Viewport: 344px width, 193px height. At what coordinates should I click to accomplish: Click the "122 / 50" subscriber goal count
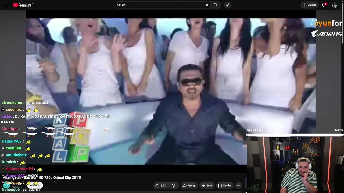pos(339,130)
